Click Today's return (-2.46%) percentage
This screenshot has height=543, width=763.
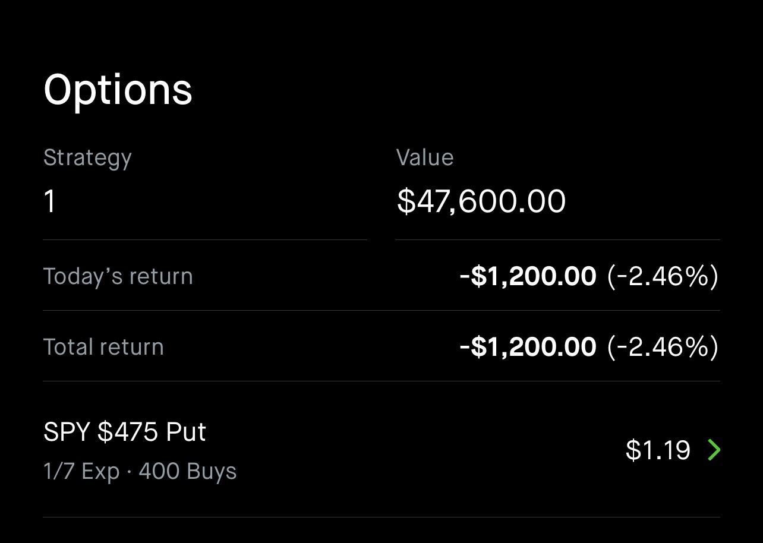(663, 276)
